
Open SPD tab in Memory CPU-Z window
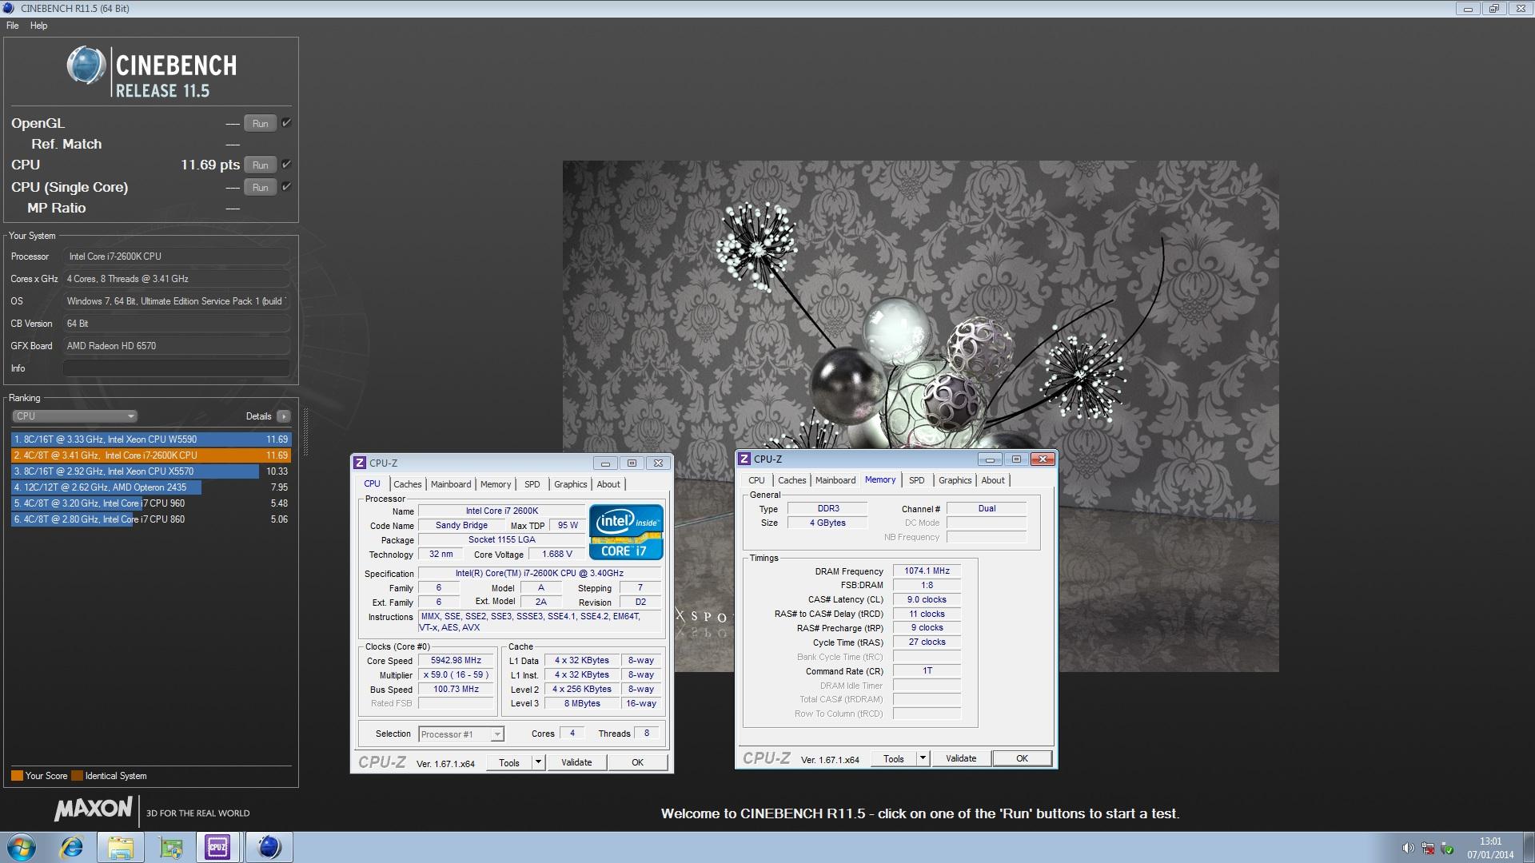point(916,480)
